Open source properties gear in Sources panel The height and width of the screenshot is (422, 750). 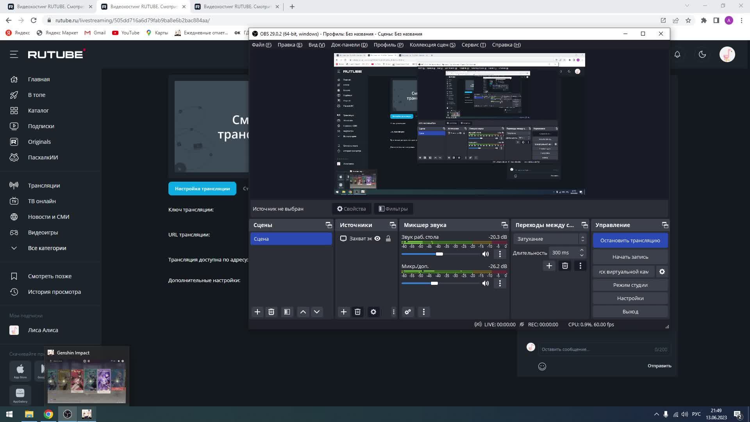[x=373, y=312]
